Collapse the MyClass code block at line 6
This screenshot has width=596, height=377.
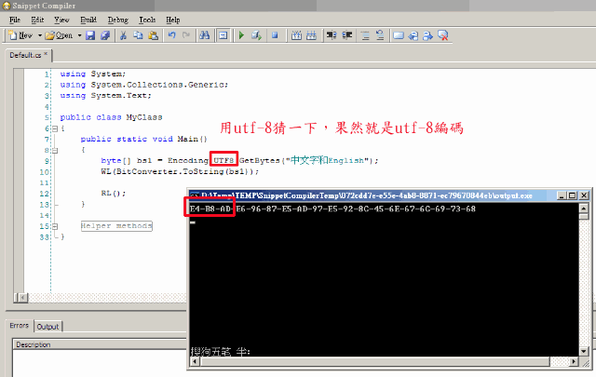pyautogui.click(x=53, y=129)
